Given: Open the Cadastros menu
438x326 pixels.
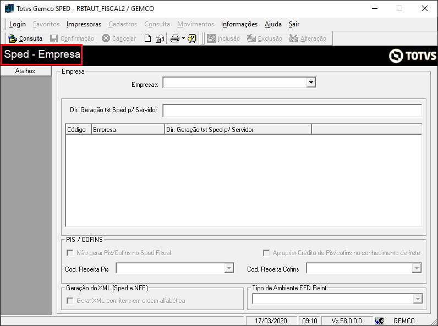Looking at the screenshot, I should 123,24.
